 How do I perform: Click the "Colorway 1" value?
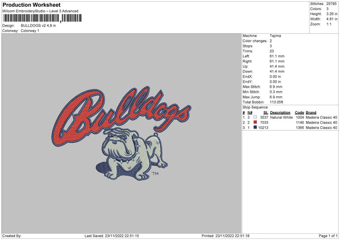pos(30,31)
